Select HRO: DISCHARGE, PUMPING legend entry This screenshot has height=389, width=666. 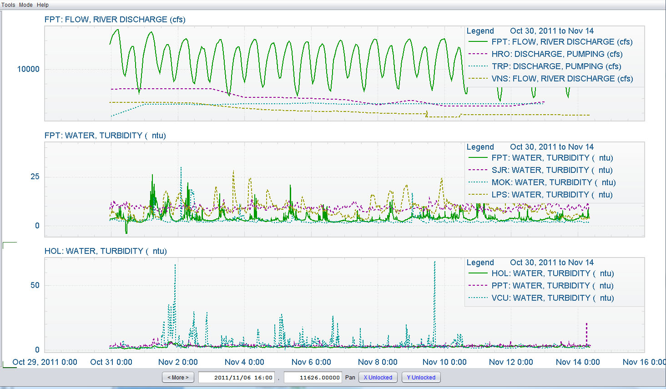[x=545, y=54]
